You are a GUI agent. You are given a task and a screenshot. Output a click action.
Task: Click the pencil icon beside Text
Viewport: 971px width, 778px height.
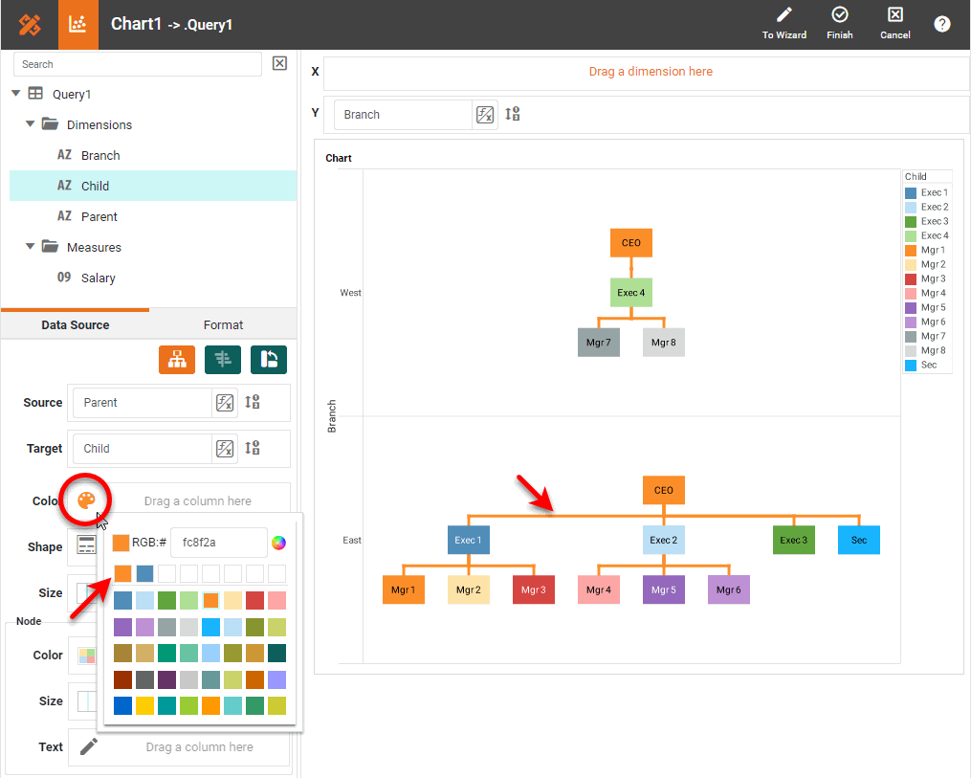[x=88, y=746]
